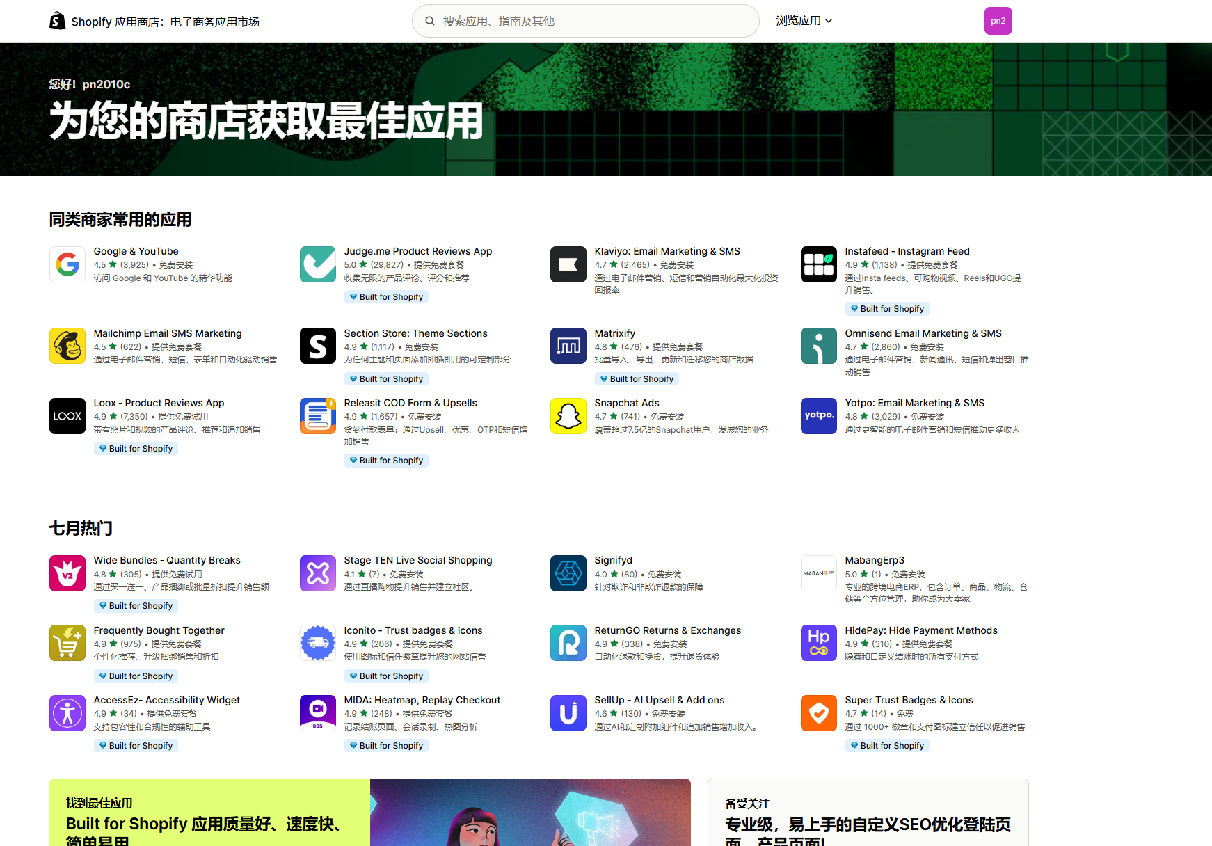Open AccessEz- Accessibility Widget title
Screen dimensions: 1212x846
167,700
